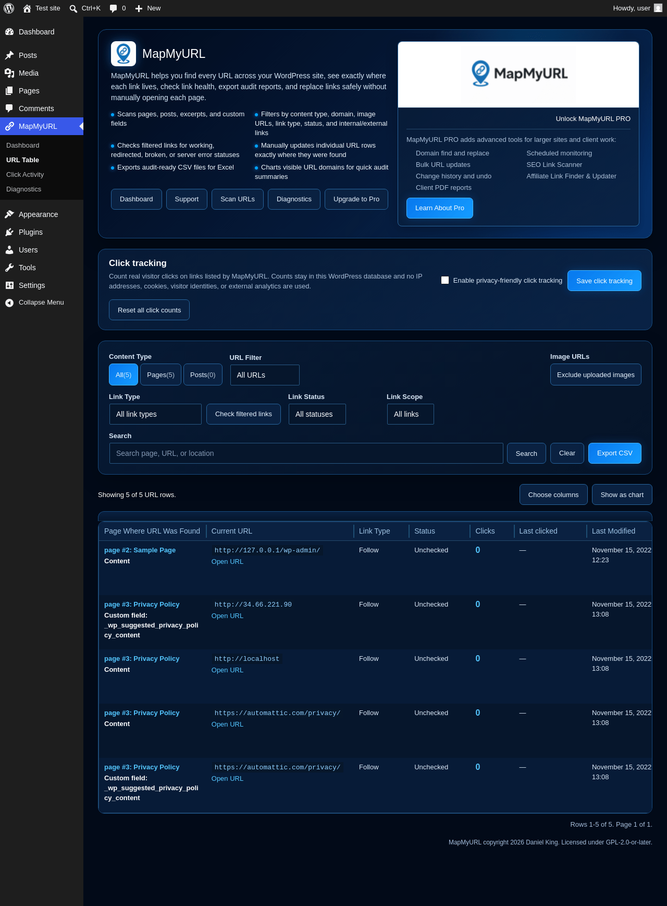The width and height of the screenshot is (667, 906).
Task: Click the Settings sliders icon
Action: point(9,285)
